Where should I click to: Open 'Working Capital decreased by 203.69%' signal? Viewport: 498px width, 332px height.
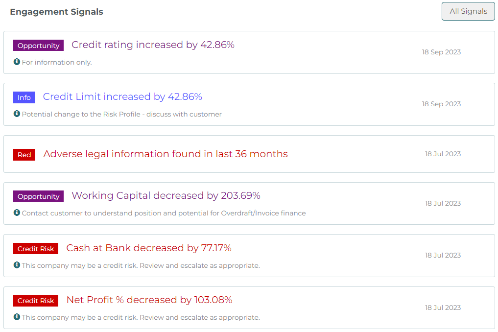[166, 195]
